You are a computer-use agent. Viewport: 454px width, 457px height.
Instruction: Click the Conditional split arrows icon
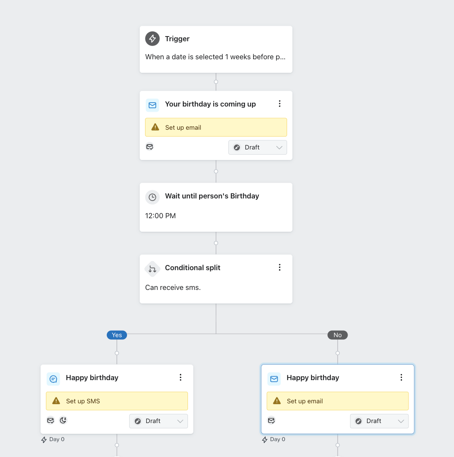coord(152,269)
